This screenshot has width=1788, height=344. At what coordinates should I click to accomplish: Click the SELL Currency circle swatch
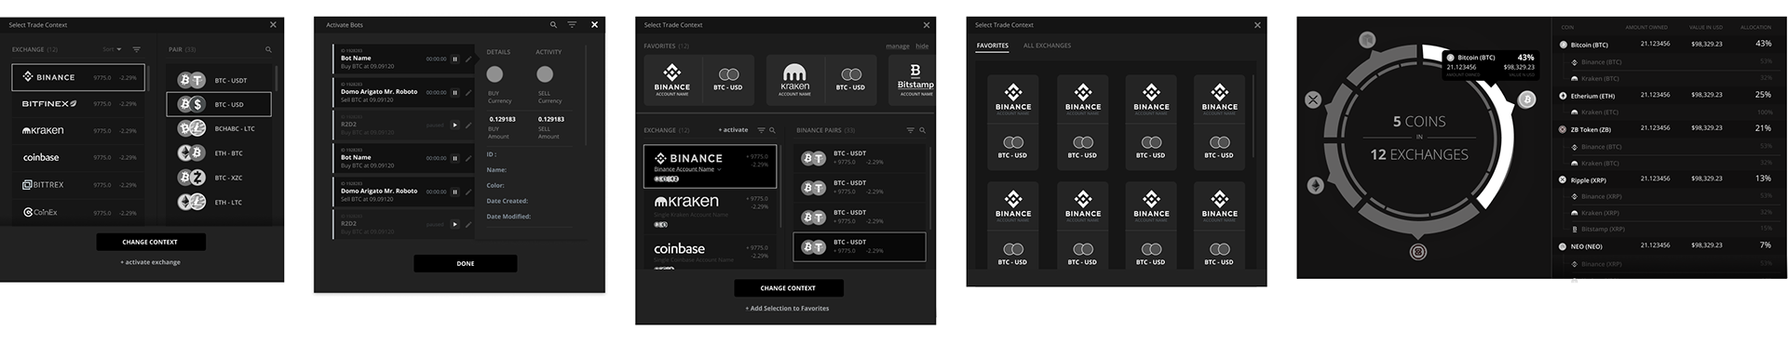pyautogui.click(x=545, y=74)
